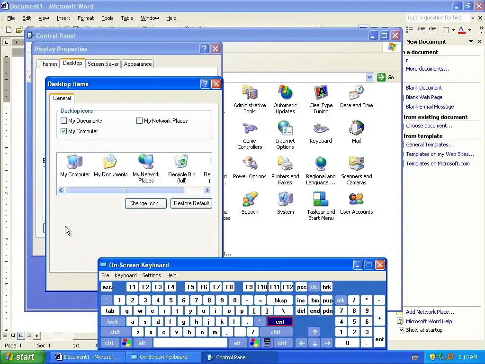This screenshot has width=485, height=364.
Task: Open Mail icon in Control Panel
Action: click(x=356, y=132)
